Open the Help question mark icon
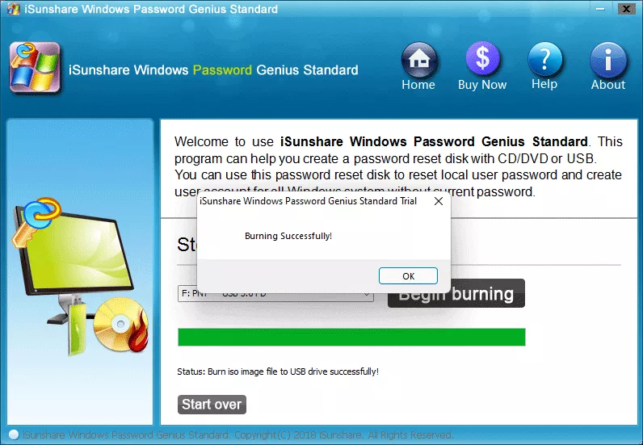The image size is (643, 445). pos(544,59)
